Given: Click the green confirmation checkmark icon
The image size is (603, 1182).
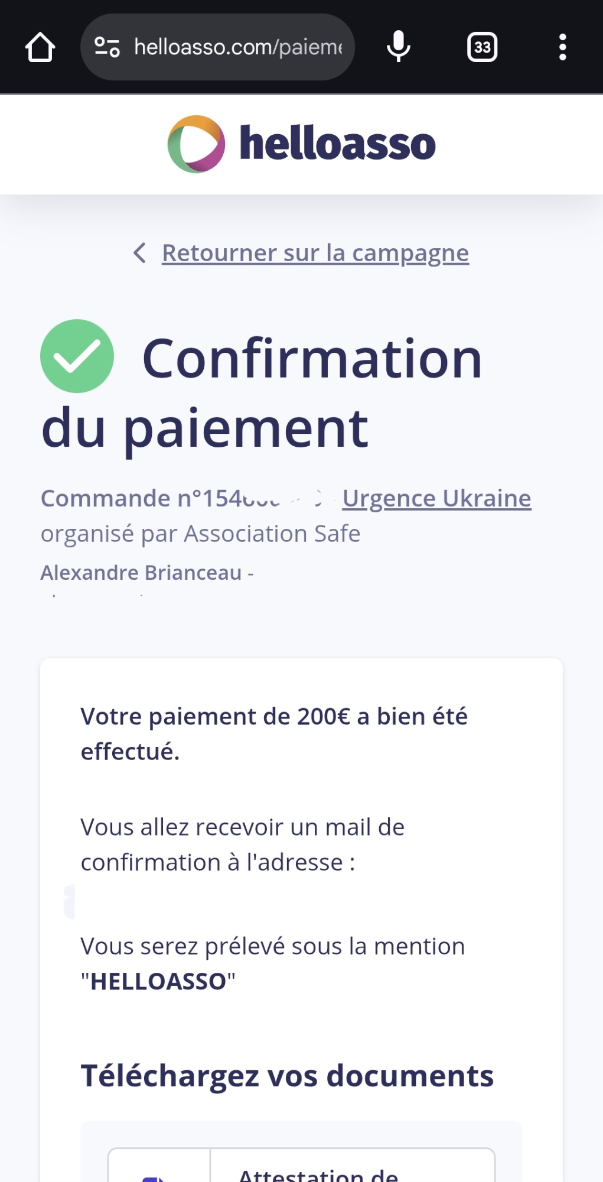Looking at the screenshot, I should tap(77, 356).
